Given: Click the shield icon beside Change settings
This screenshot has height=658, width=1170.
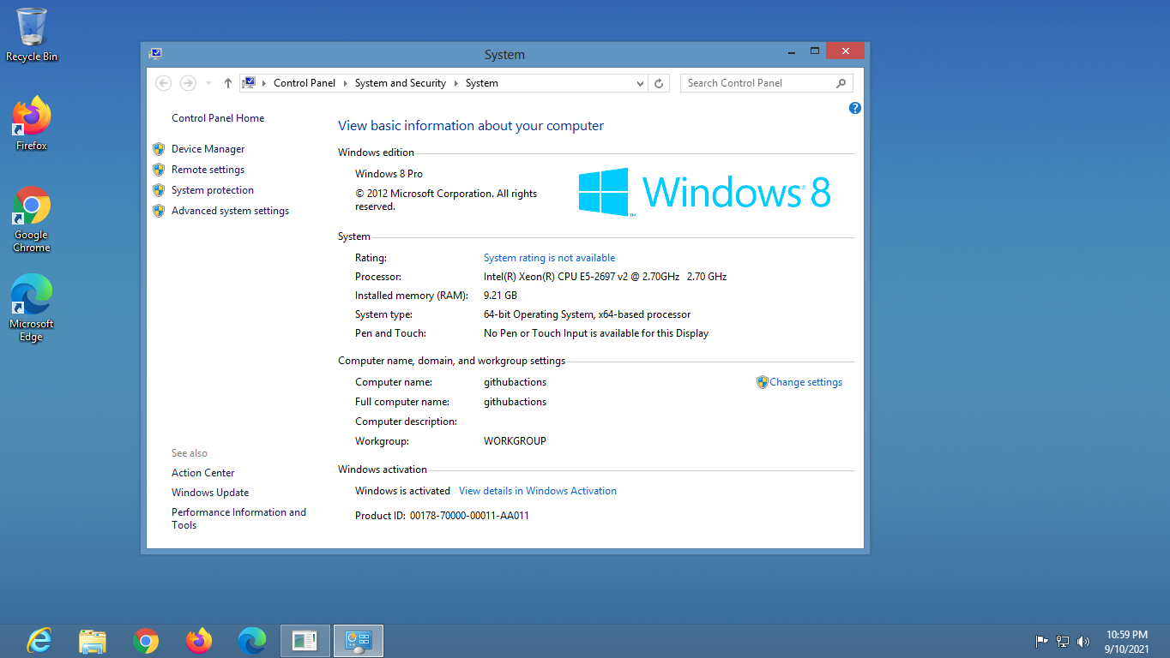Looking at the screenshot, I should point(762,382).
